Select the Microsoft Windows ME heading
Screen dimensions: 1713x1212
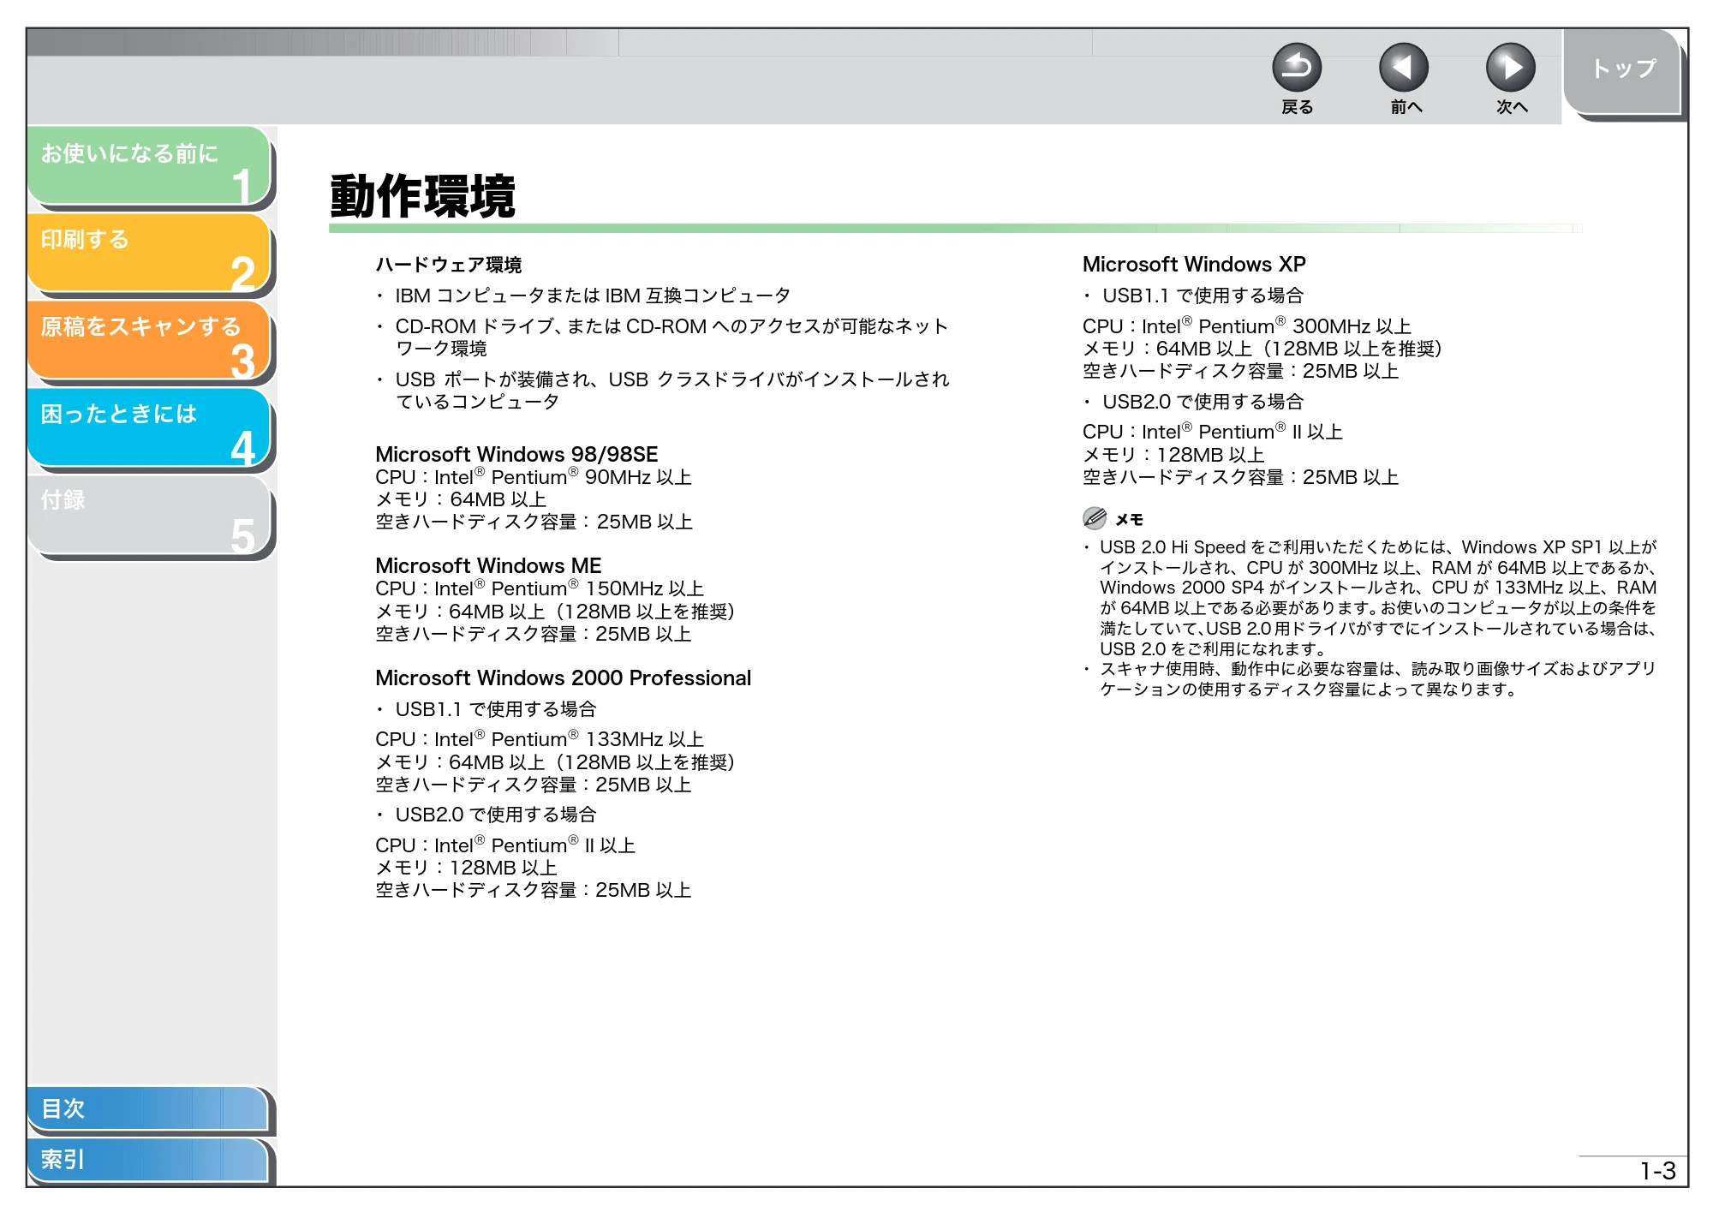point(488,565)
